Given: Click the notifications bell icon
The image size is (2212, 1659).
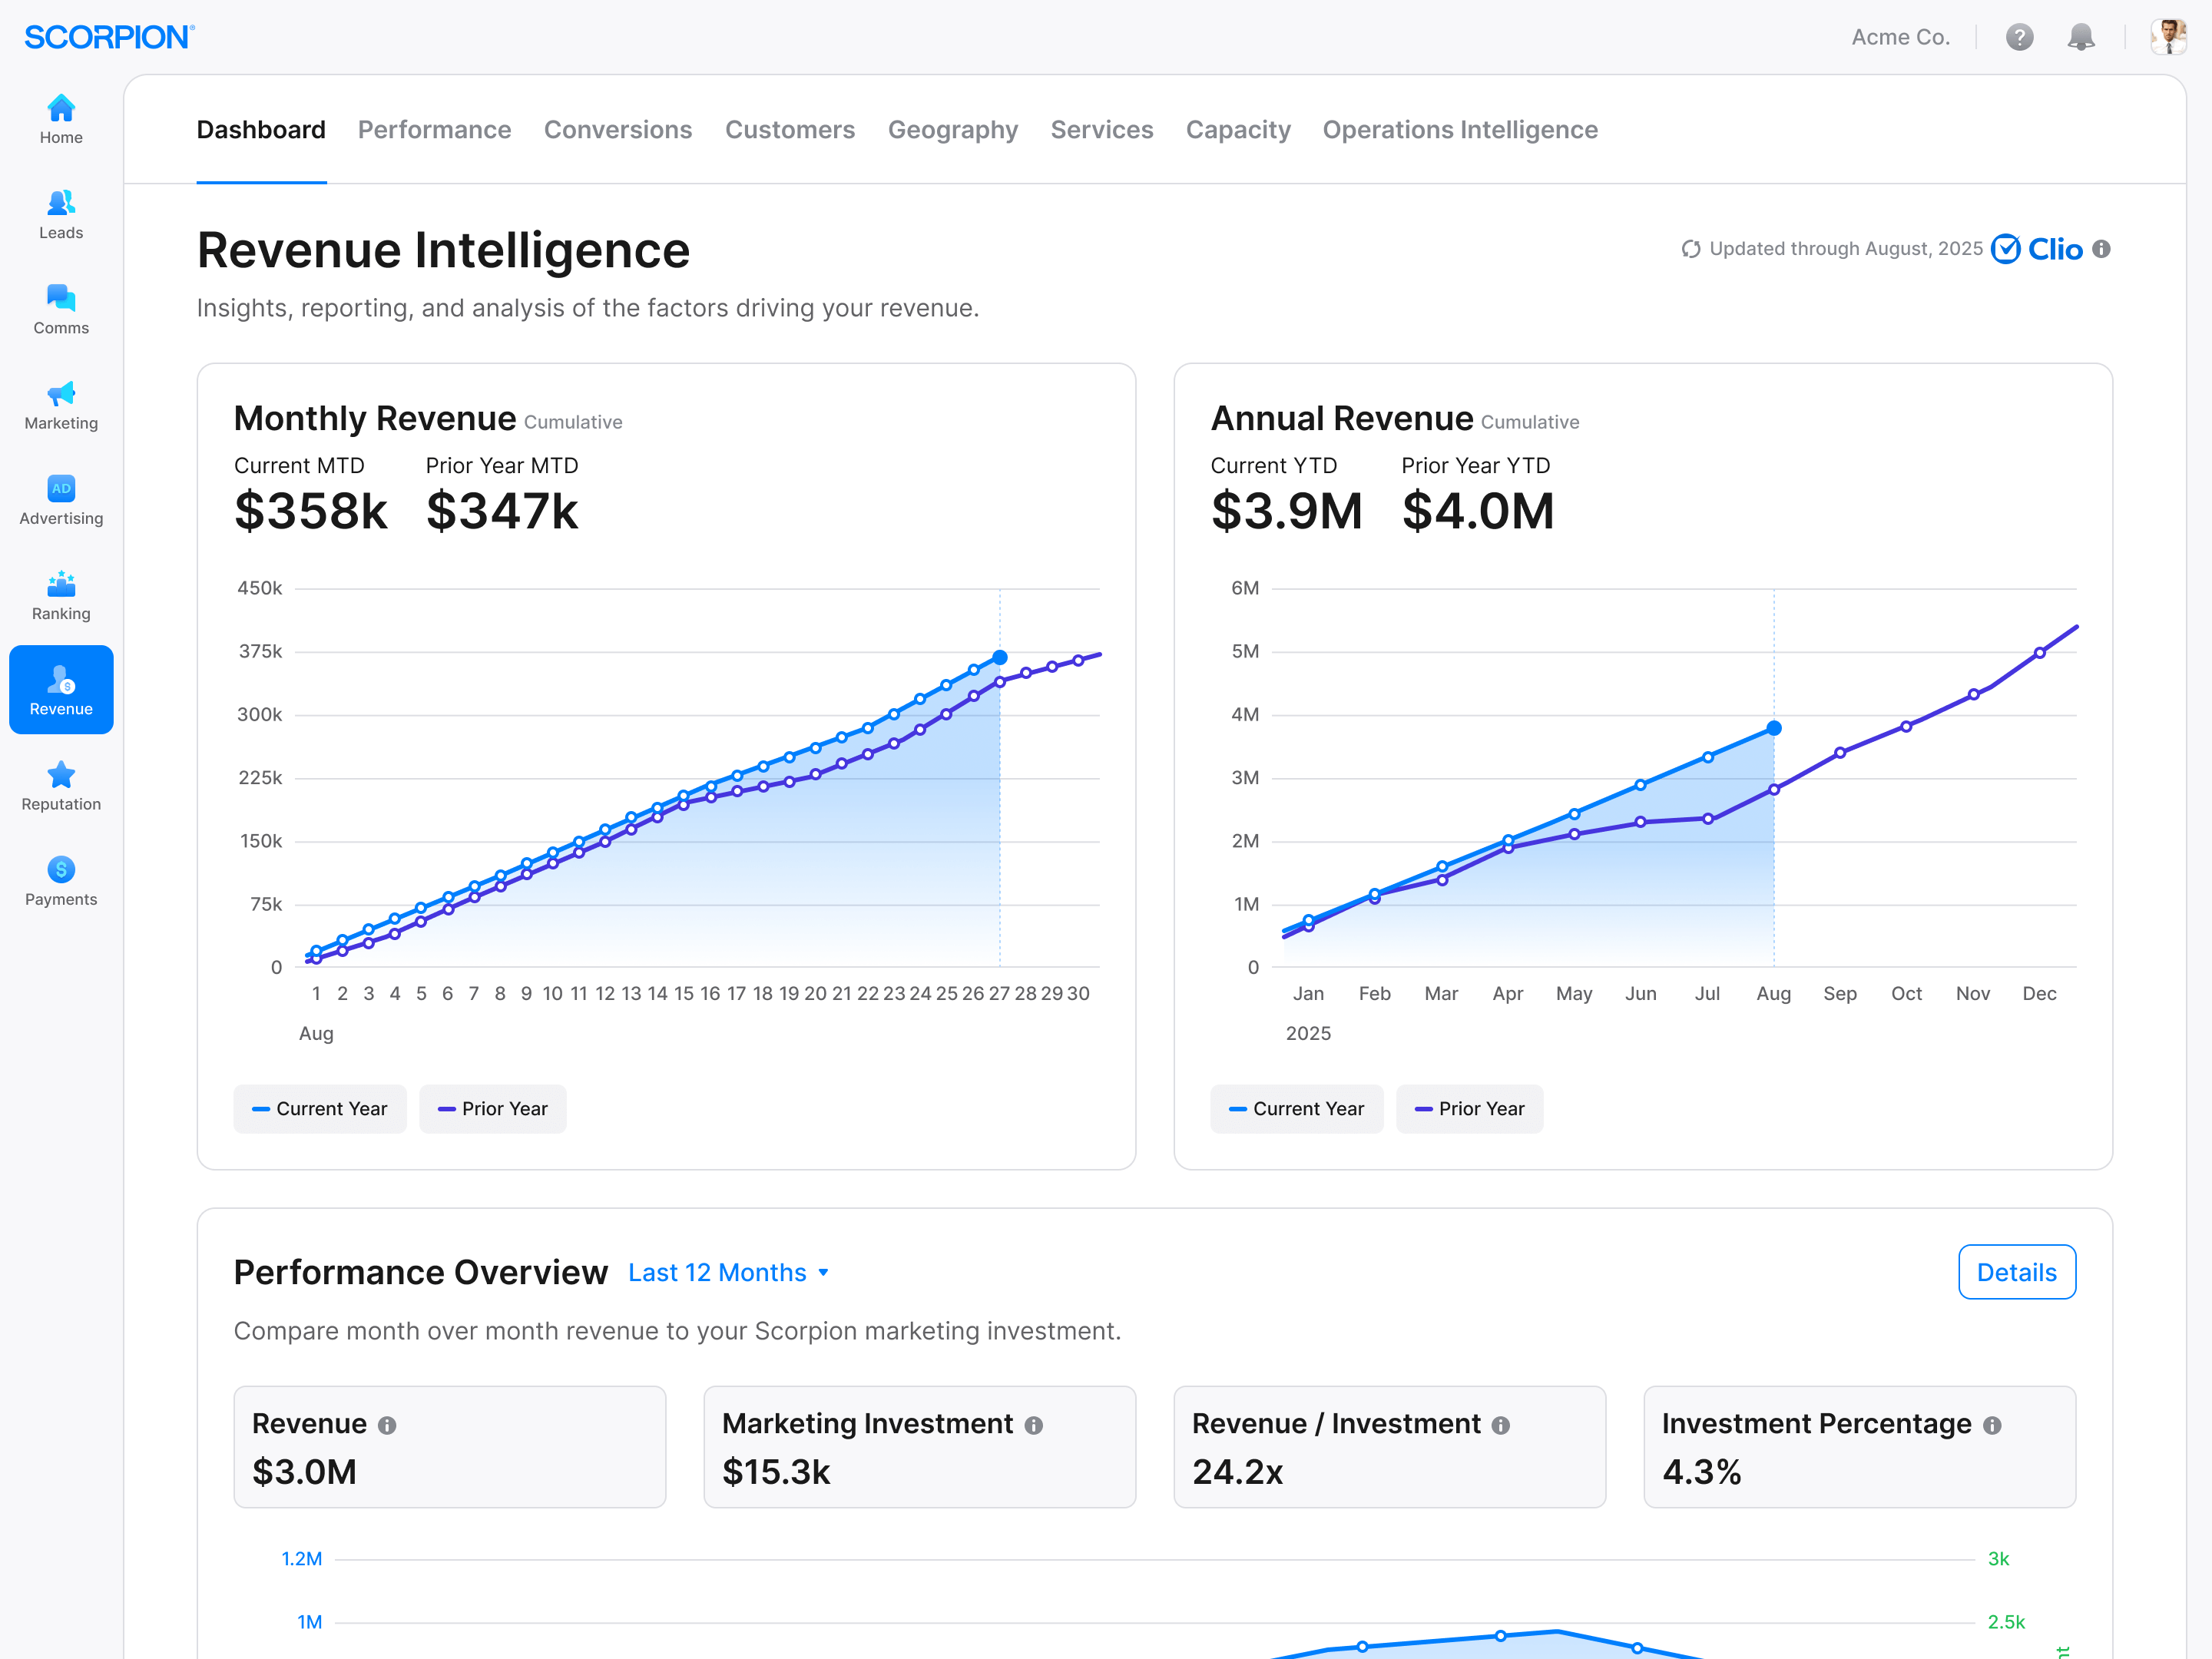Looking at the screenshot, I should [2080, 38].
